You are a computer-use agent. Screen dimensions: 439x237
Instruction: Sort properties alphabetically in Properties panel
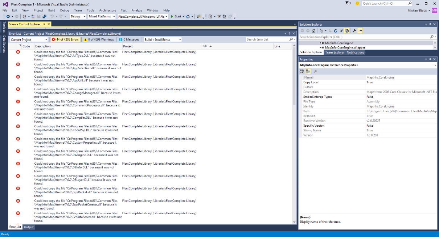(x=308, y=71)
